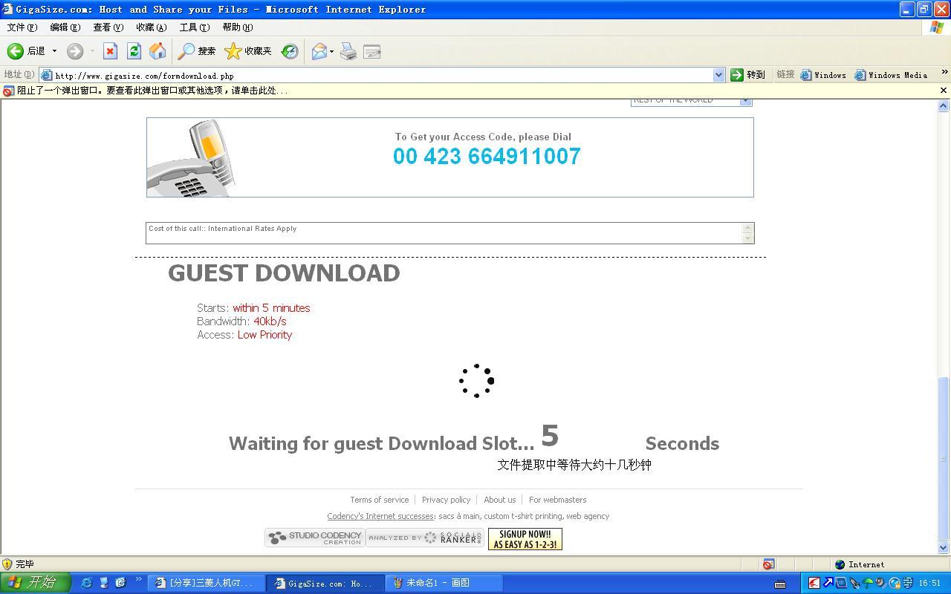Click the 'within 5 minutes' text
The width and height of the screenshot is (951, 594).
tap(271, 308)
